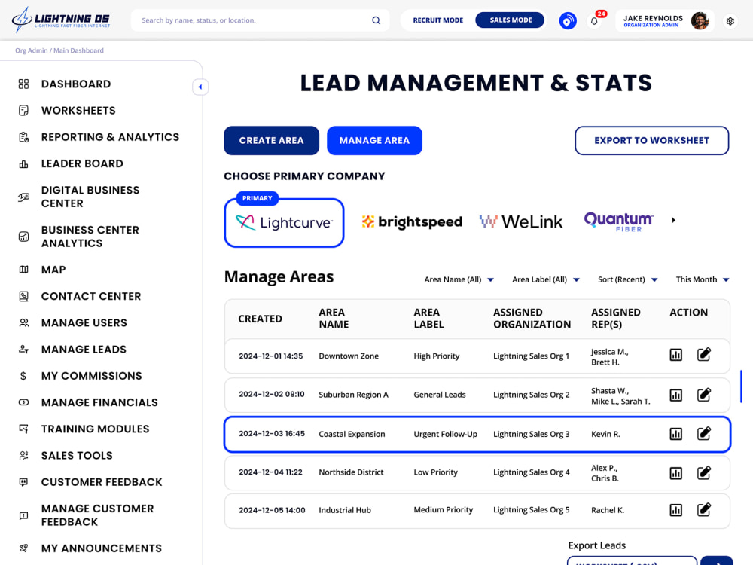The image size is (753, 565).
Task: Edit the Suburban Region A area
Action: [x=703, y=395]
